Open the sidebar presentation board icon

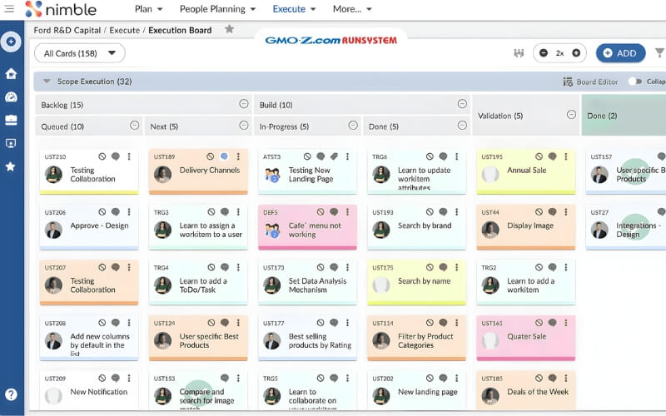(11, 143)
